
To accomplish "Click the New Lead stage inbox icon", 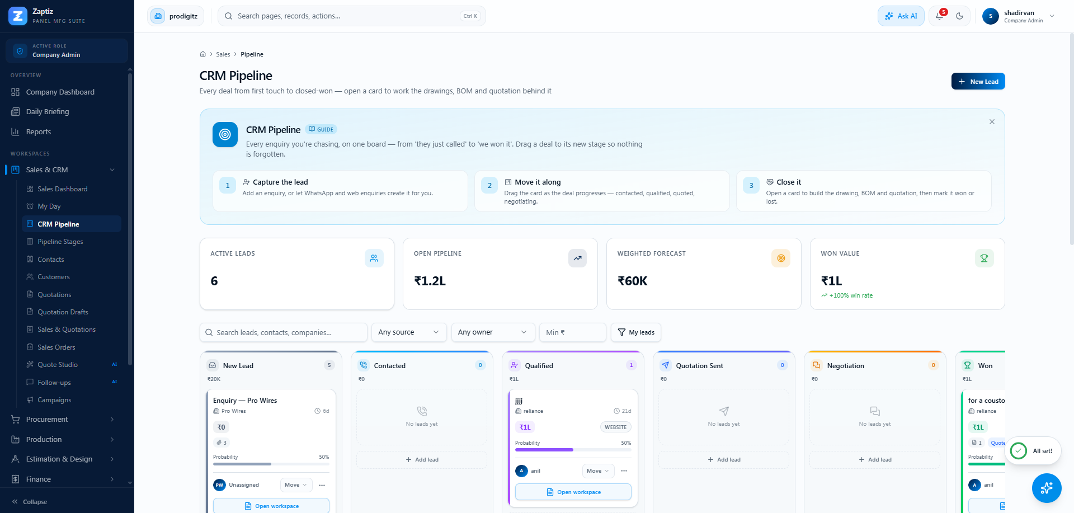I will tap(213, 365).
